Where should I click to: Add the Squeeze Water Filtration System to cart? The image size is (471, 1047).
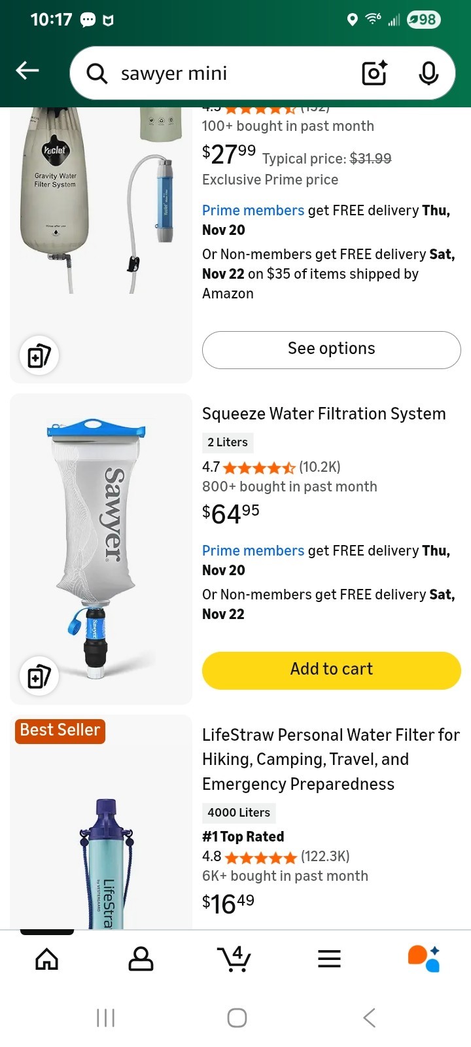pyautogui.click(x=331, y=669)
